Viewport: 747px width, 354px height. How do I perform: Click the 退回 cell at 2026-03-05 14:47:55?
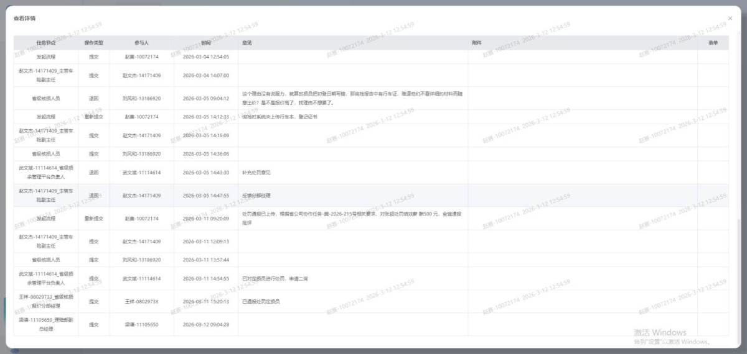[93, 195]
